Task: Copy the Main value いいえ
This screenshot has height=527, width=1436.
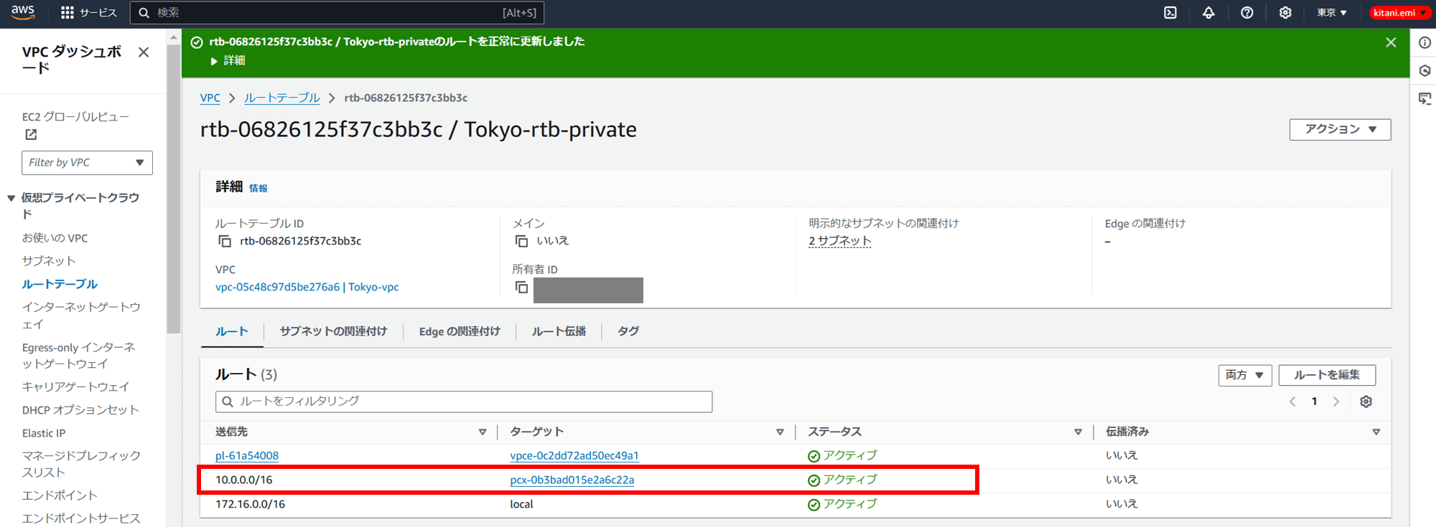Action: click(x=522, y=242)
